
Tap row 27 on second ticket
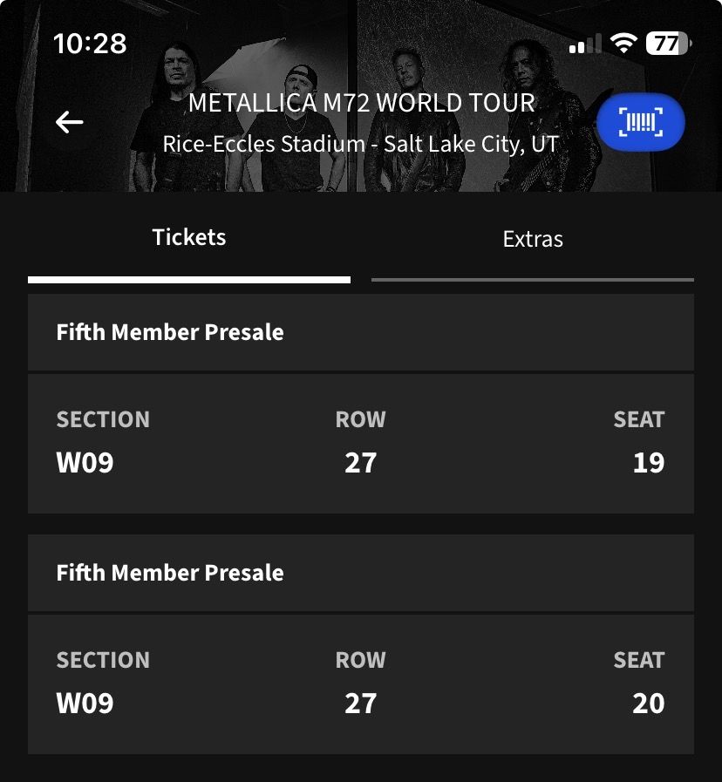tap(360, 704)
